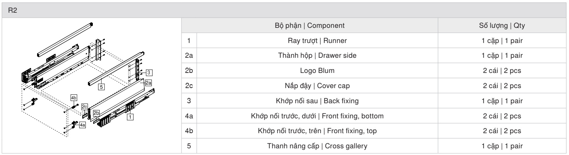
Task: Select the 'Thanh nâng cấp | Cross gallery' row
Action: pos(374,146)
